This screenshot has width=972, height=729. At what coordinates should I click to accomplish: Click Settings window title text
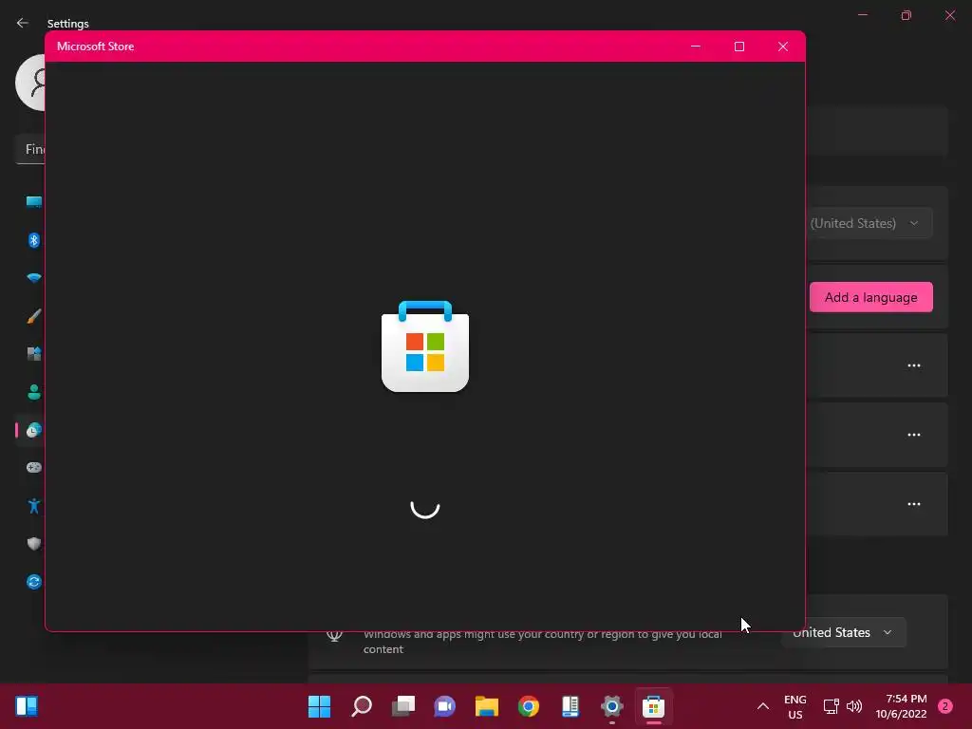pyautogui.click(x=68, y=24)
